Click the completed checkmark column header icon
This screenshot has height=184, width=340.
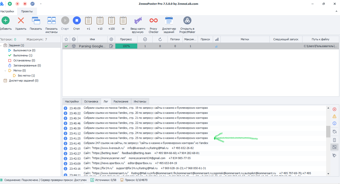[x=145, y=39]
